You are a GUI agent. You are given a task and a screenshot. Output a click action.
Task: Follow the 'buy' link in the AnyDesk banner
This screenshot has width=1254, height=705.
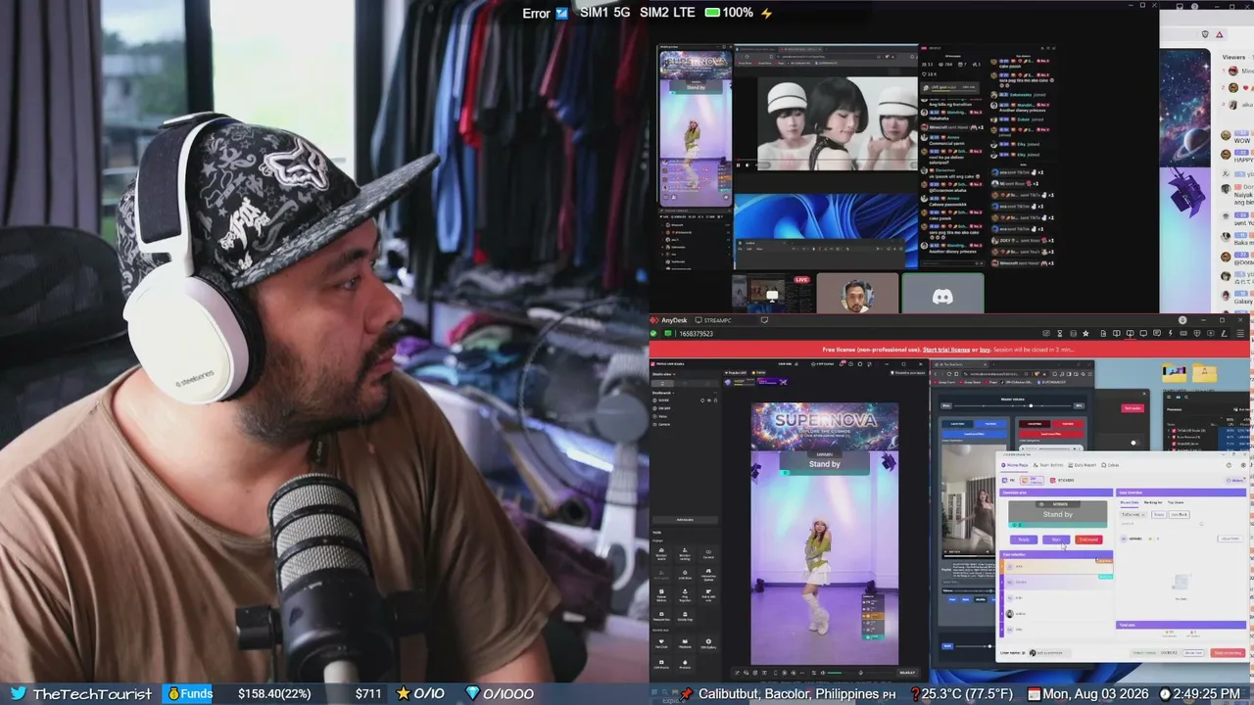click(x=985, y=350)
